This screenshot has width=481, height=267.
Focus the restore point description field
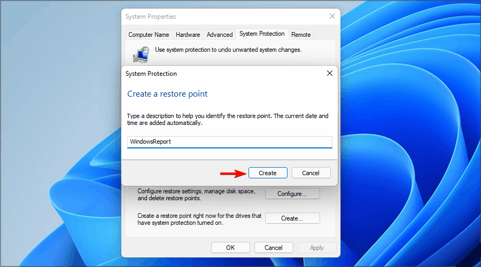[229, 142]
